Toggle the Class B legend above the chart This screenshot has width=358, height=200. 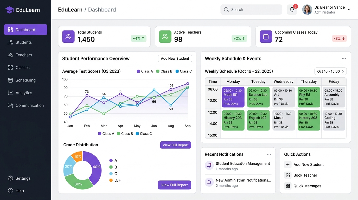[x=164, y=71]
